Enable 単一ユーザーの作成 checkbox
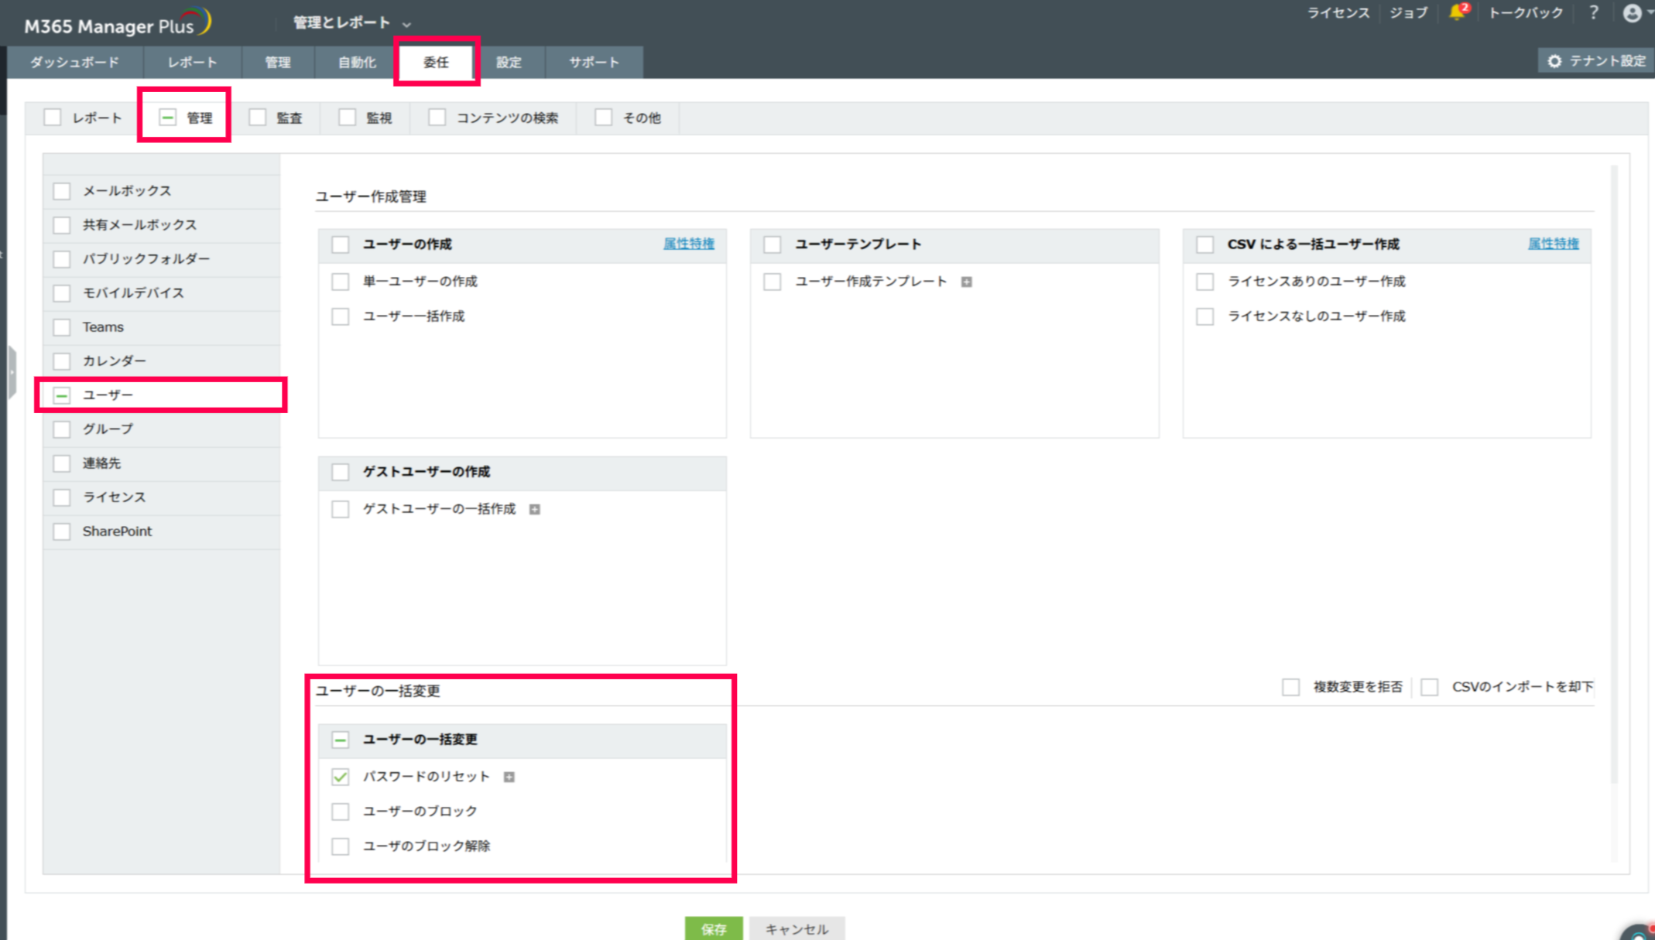Viewport: 1655px width, 940px height. (x=341, y=282)
